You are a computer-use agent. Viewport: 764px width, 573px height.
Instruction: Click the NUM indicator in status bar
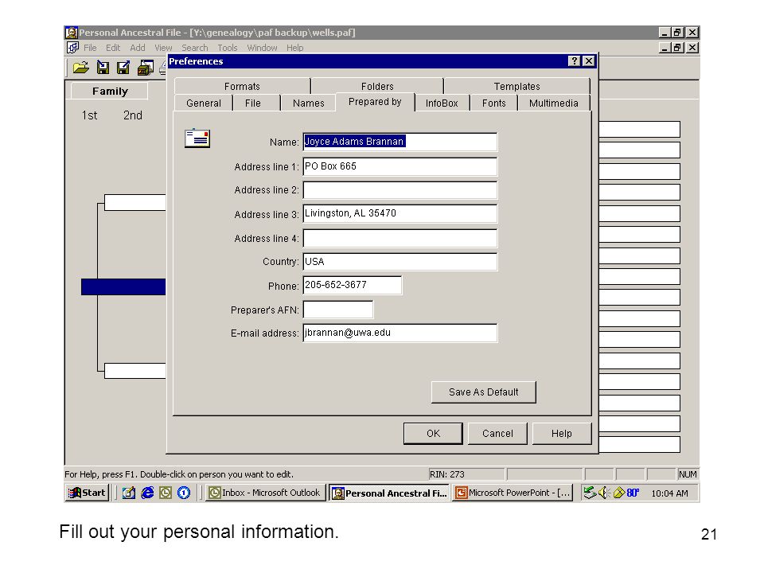click(x=687, y=474)
